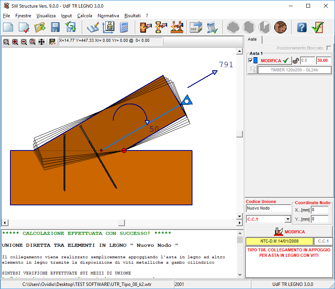This screenshot has height=289, width=335.
Task: Click canvas scroll right arrow
Action: pos(239,223)
